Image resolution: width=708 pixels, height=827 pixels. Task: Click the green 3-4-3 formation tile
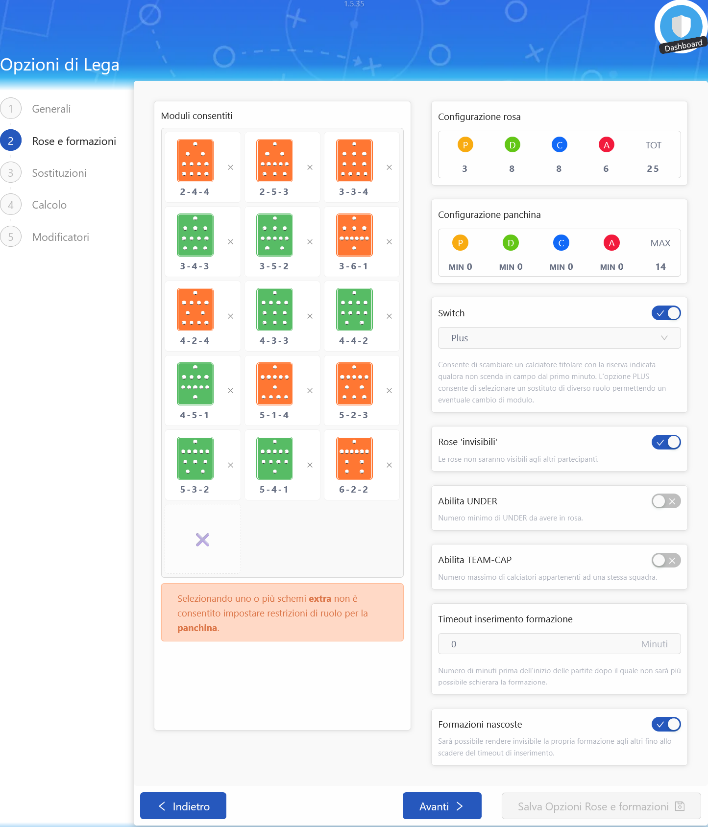tap(195, 235)
